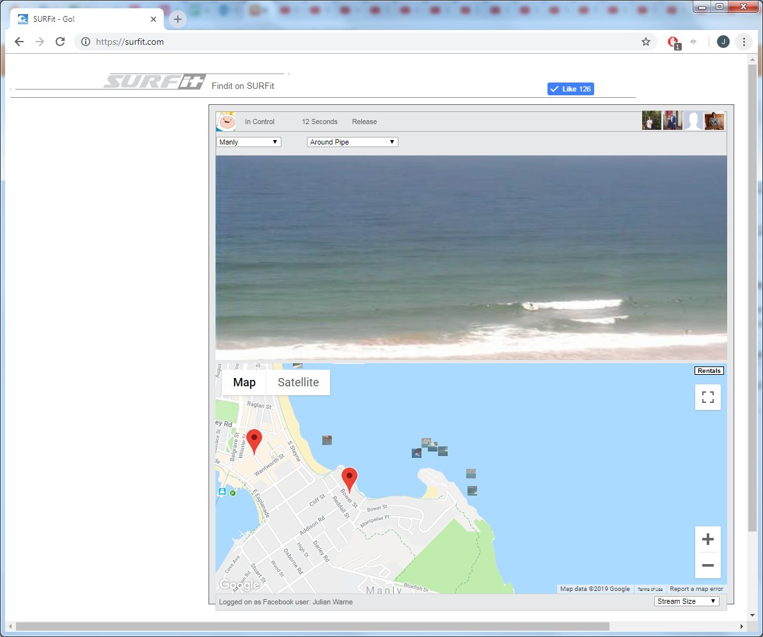The image size is (763, 637).
Task: Select the Map view tab
Action: coord(244,382)
